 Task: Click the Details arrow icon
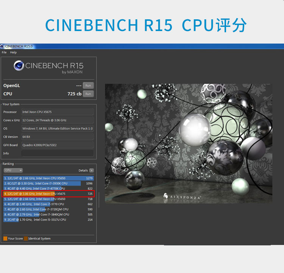pyautogui.click(x=92, y=170)
